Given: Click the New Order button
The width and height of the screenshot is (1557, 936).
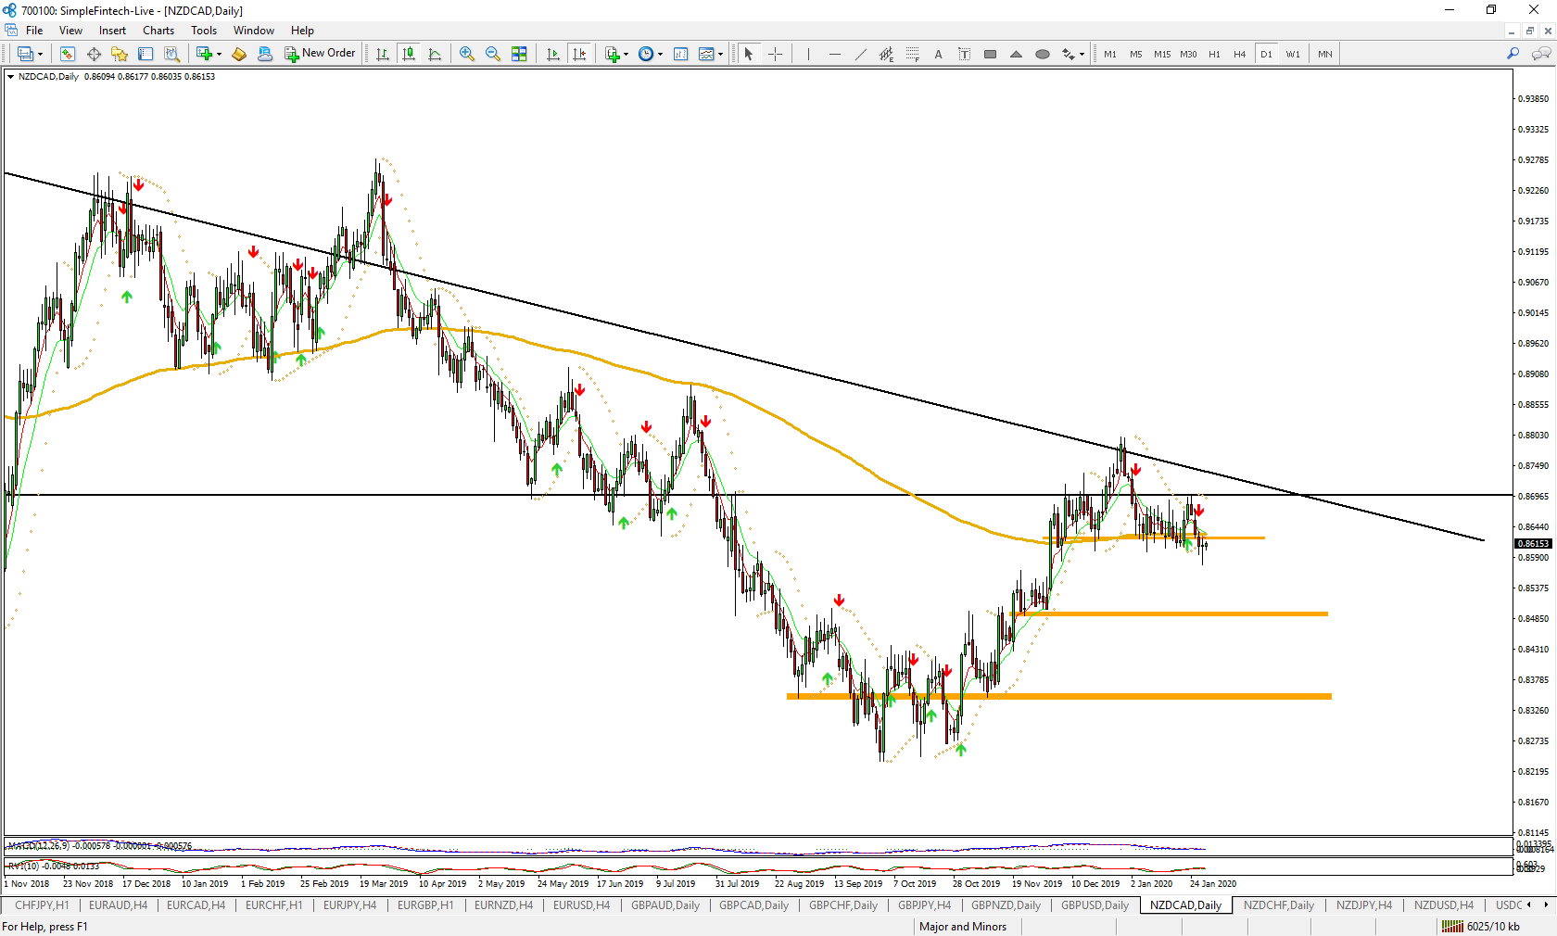Looking at the screenshot, I should 320,54.
